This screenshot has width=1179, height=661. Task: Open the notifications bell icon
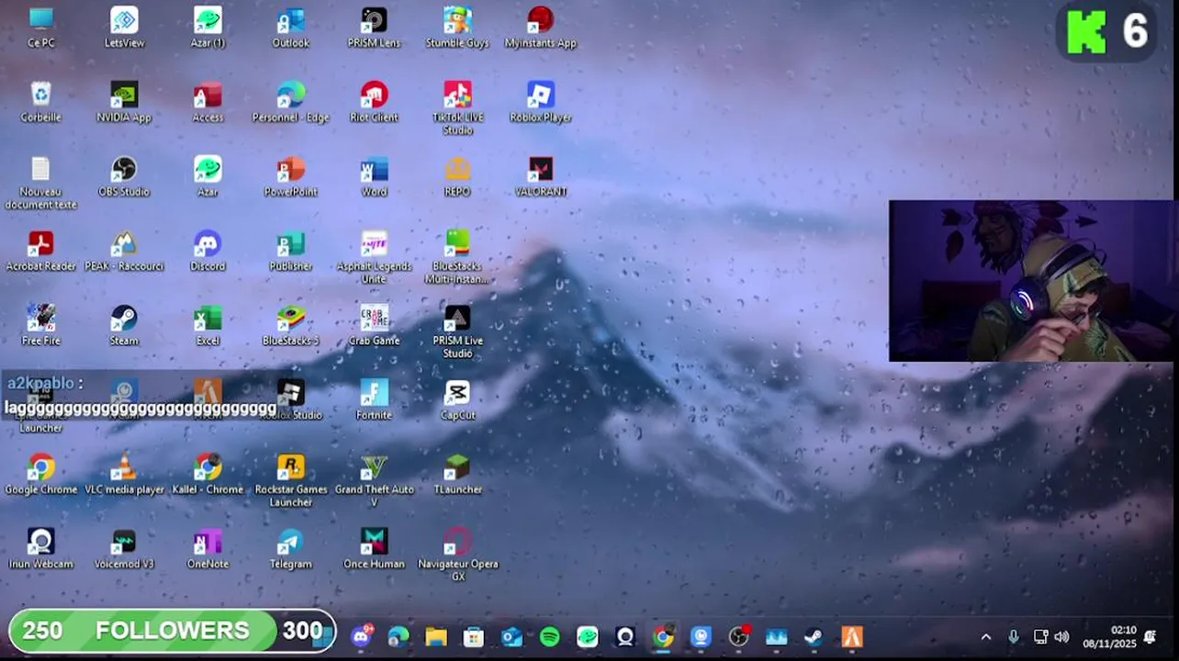1151,637
